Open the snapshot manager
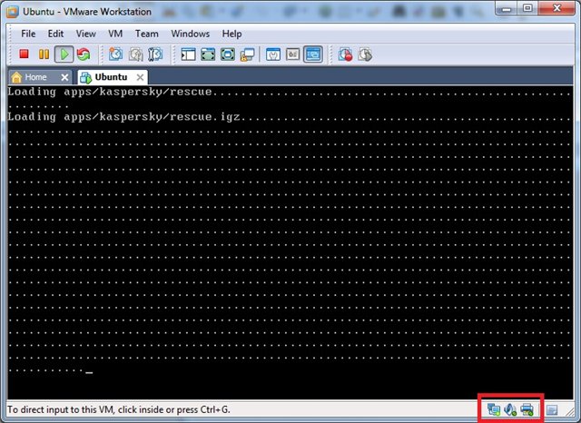 (155, 54)
